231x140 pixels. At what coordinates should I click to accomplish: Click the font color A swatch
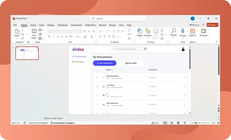91,37
